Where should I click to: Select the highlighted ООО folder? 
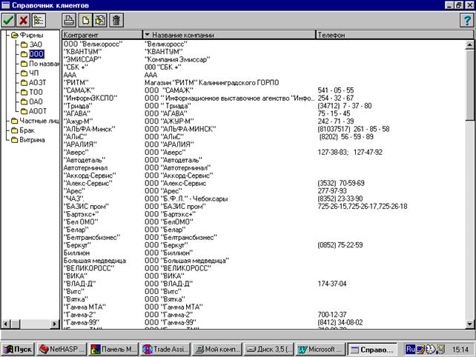coord(32,54)
